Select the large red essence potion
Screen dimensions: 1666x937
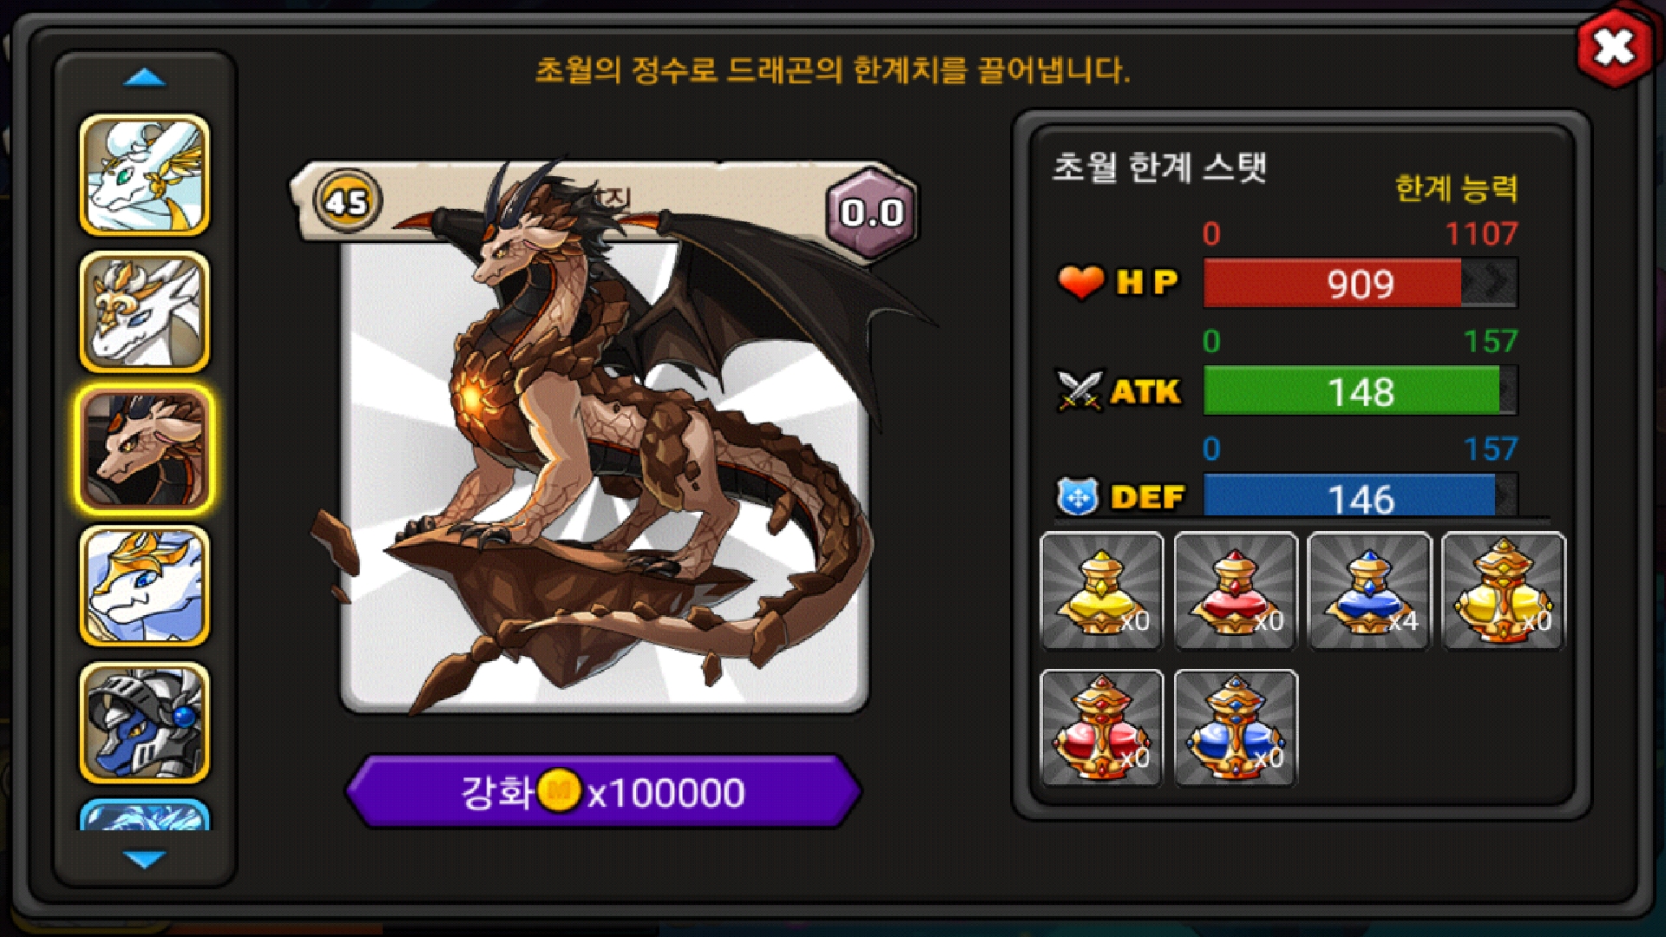(x=1102, y=728)
